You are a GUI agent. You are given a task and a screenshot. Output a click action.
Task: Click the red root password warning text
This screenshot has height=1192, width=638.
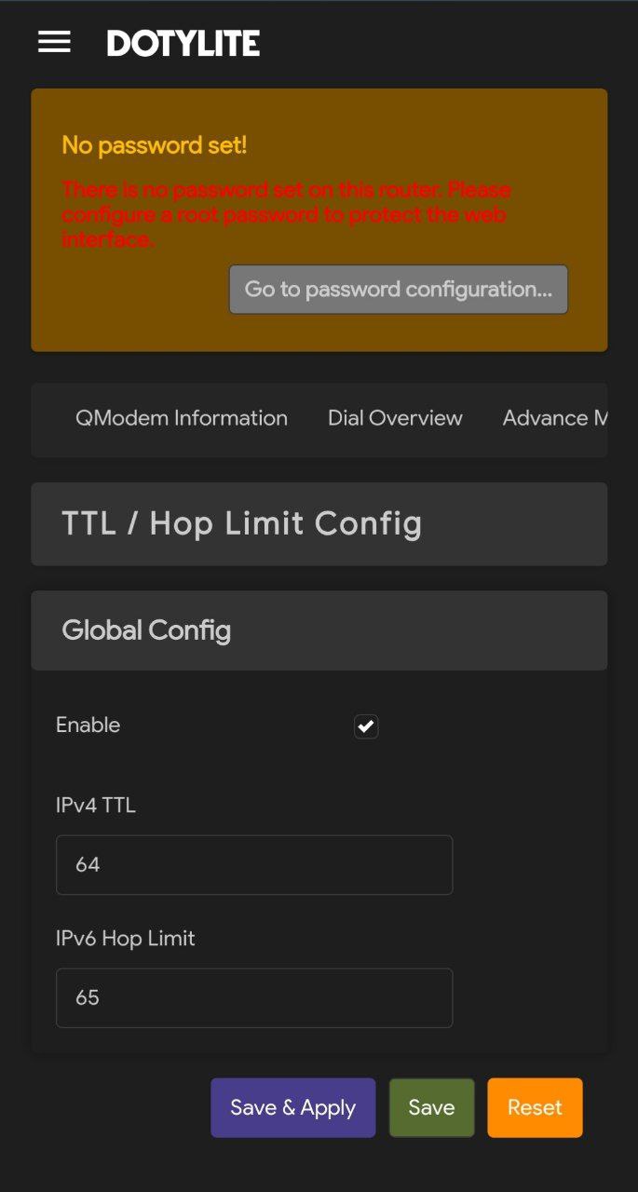point(286,214)
